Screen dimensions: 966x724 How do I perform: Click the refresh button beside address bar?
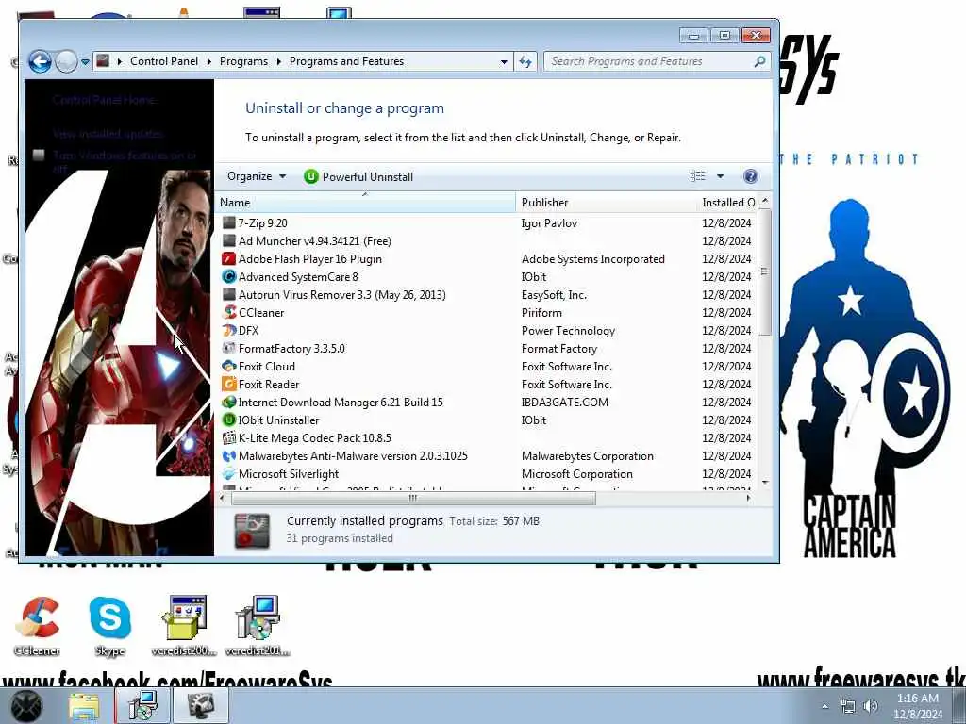[525, 61]
